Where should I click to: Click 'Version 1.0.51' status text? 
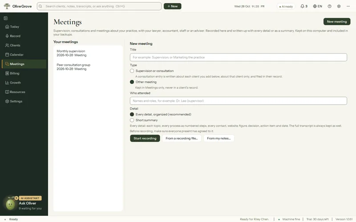344,219
